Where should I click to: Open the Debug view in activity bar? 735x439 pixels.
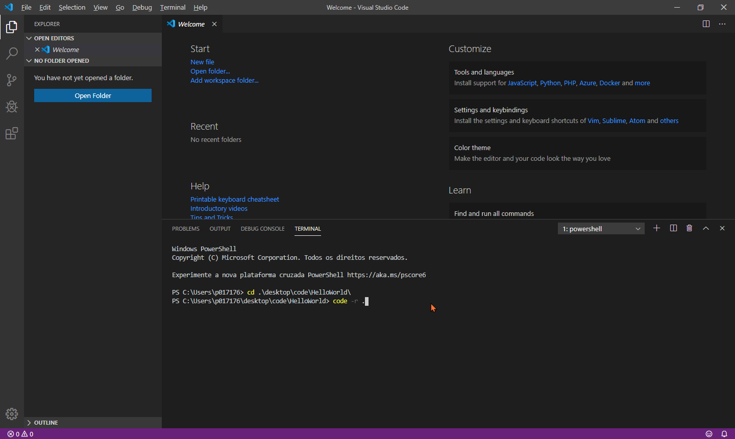[12, 106]
